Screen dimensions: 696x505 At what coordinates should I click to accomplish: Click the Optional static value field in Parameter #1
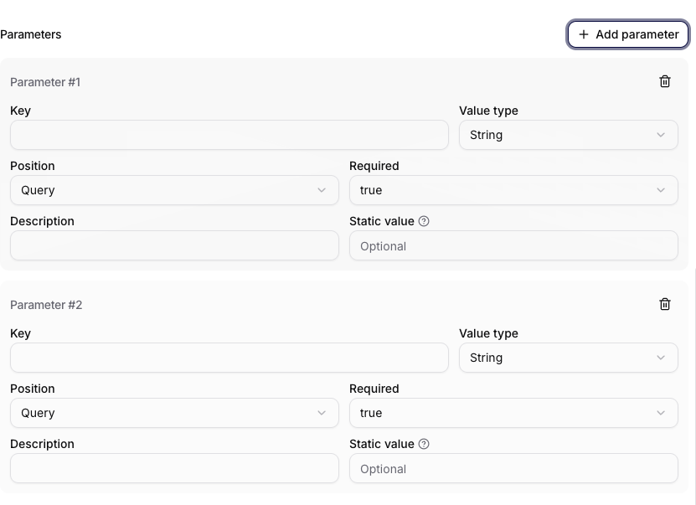(513, 245)
